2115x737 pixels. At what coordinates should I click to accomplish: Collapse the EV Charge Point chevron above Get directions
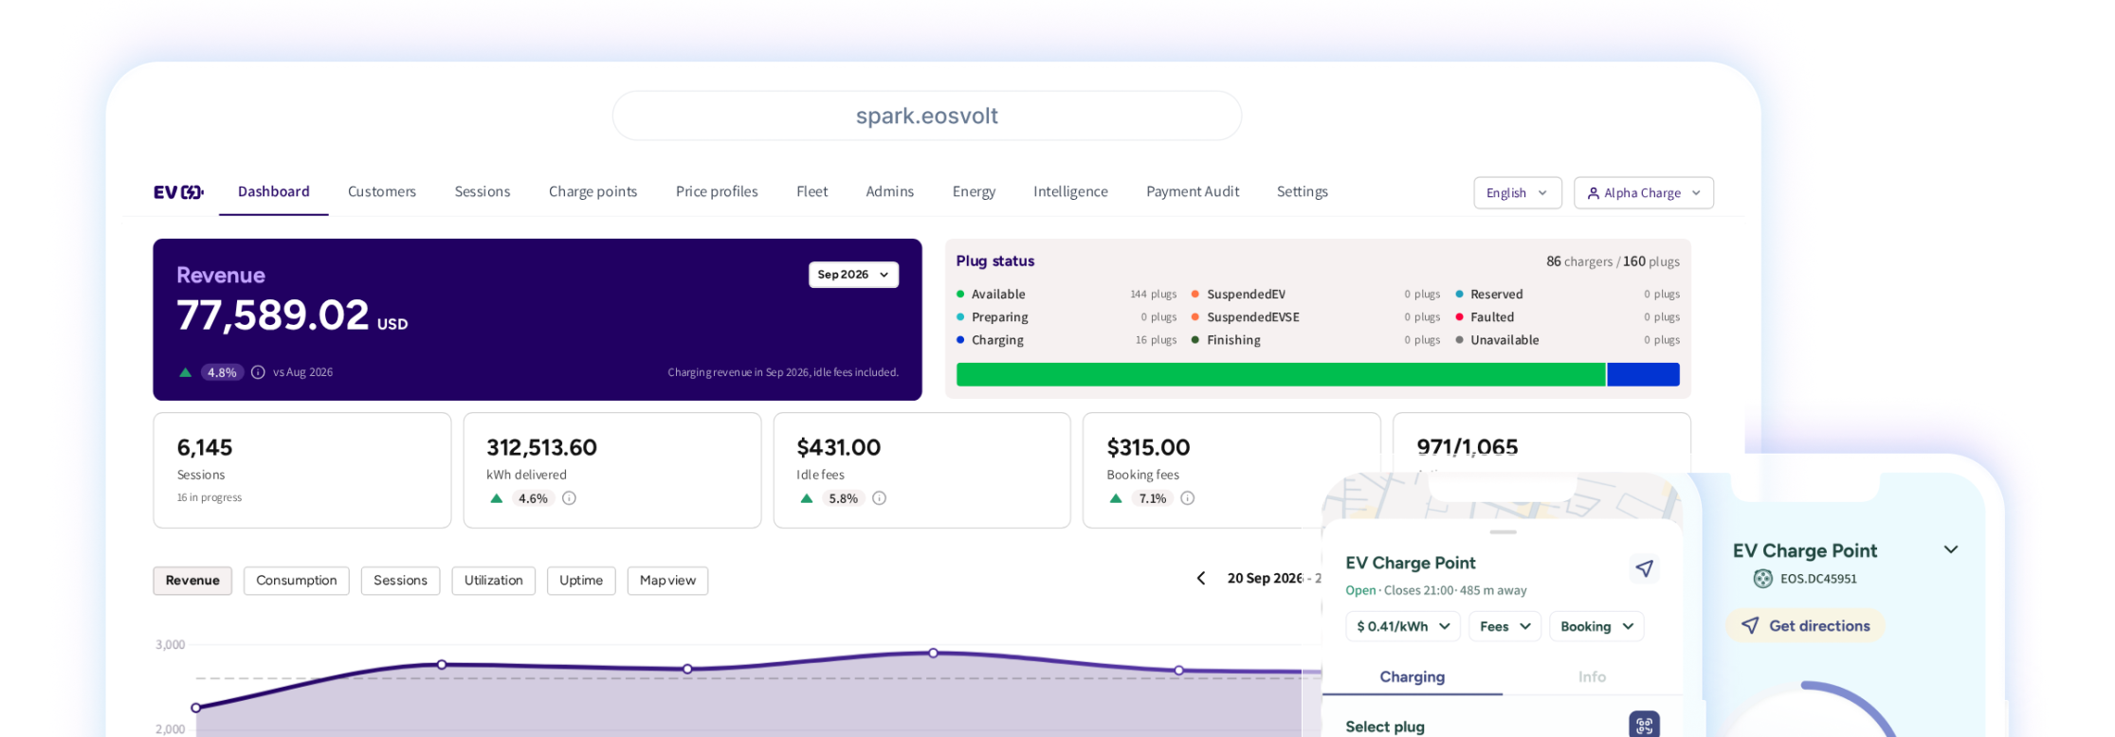coord(1951,549)
